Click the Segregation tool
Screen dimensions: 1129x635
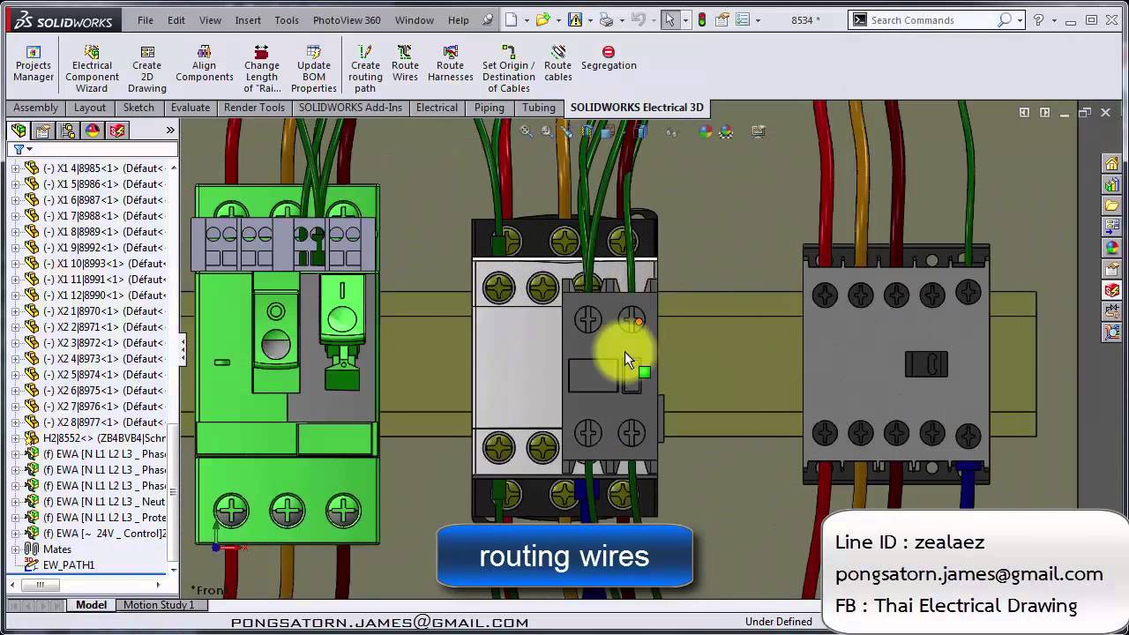(609, 59)
